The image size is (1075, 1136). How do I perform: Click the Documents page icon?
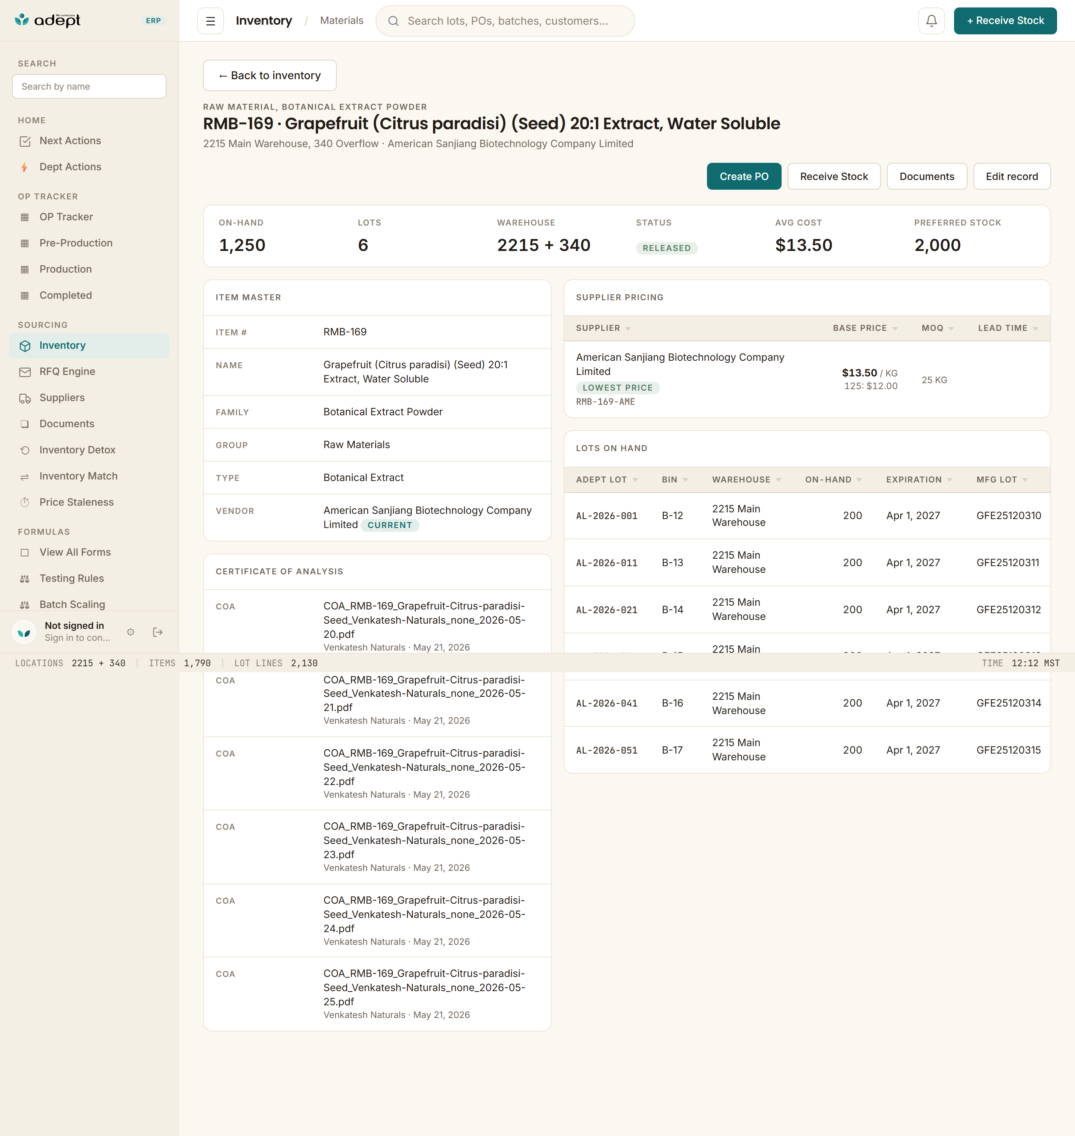coord(25,424)
